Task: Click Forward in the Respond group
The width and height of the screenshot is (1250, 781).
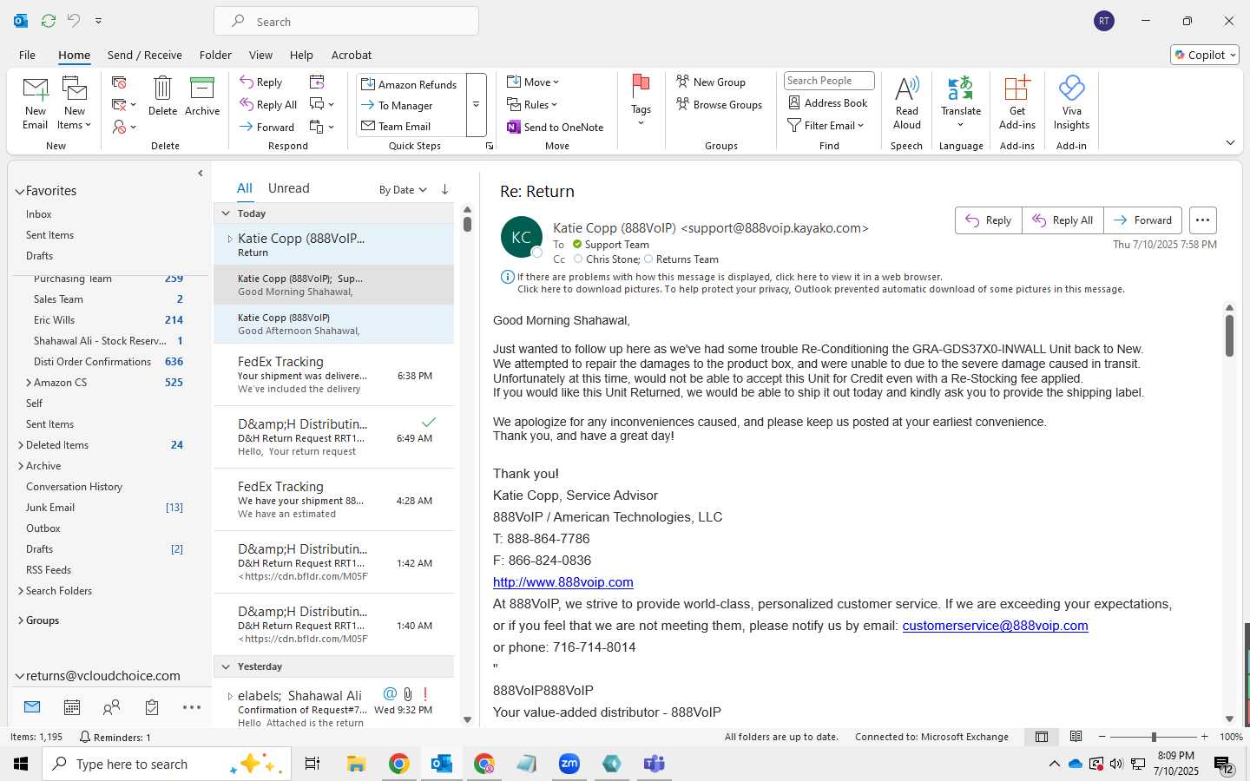Action: pos(267,127)
